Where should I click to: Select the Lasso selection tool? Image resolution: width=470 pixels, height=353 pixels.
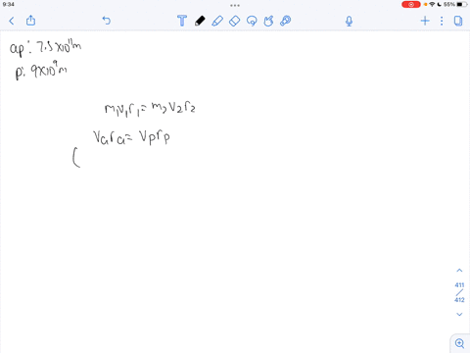click(x=252, y=21)
